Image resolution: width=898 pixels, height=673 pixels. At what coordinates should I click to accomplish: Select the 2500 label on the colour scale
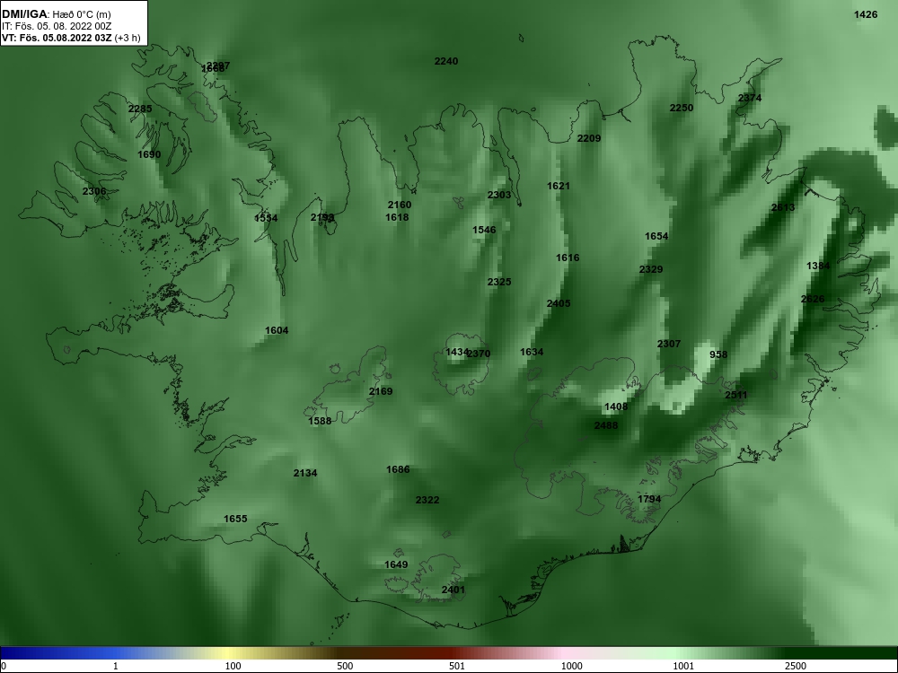[x=796, y=666]
